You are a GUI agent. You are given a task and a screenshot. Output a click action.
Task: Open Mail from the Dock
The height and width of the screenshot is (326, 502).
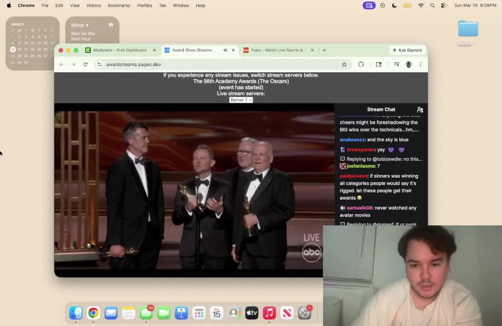(111, 313)
